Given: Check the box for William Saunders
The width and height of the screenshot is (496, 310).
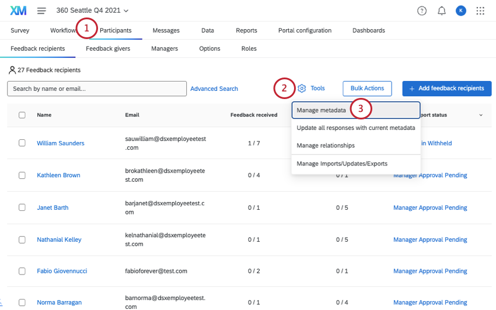Looking at the screenshot, I should [22, 143].
